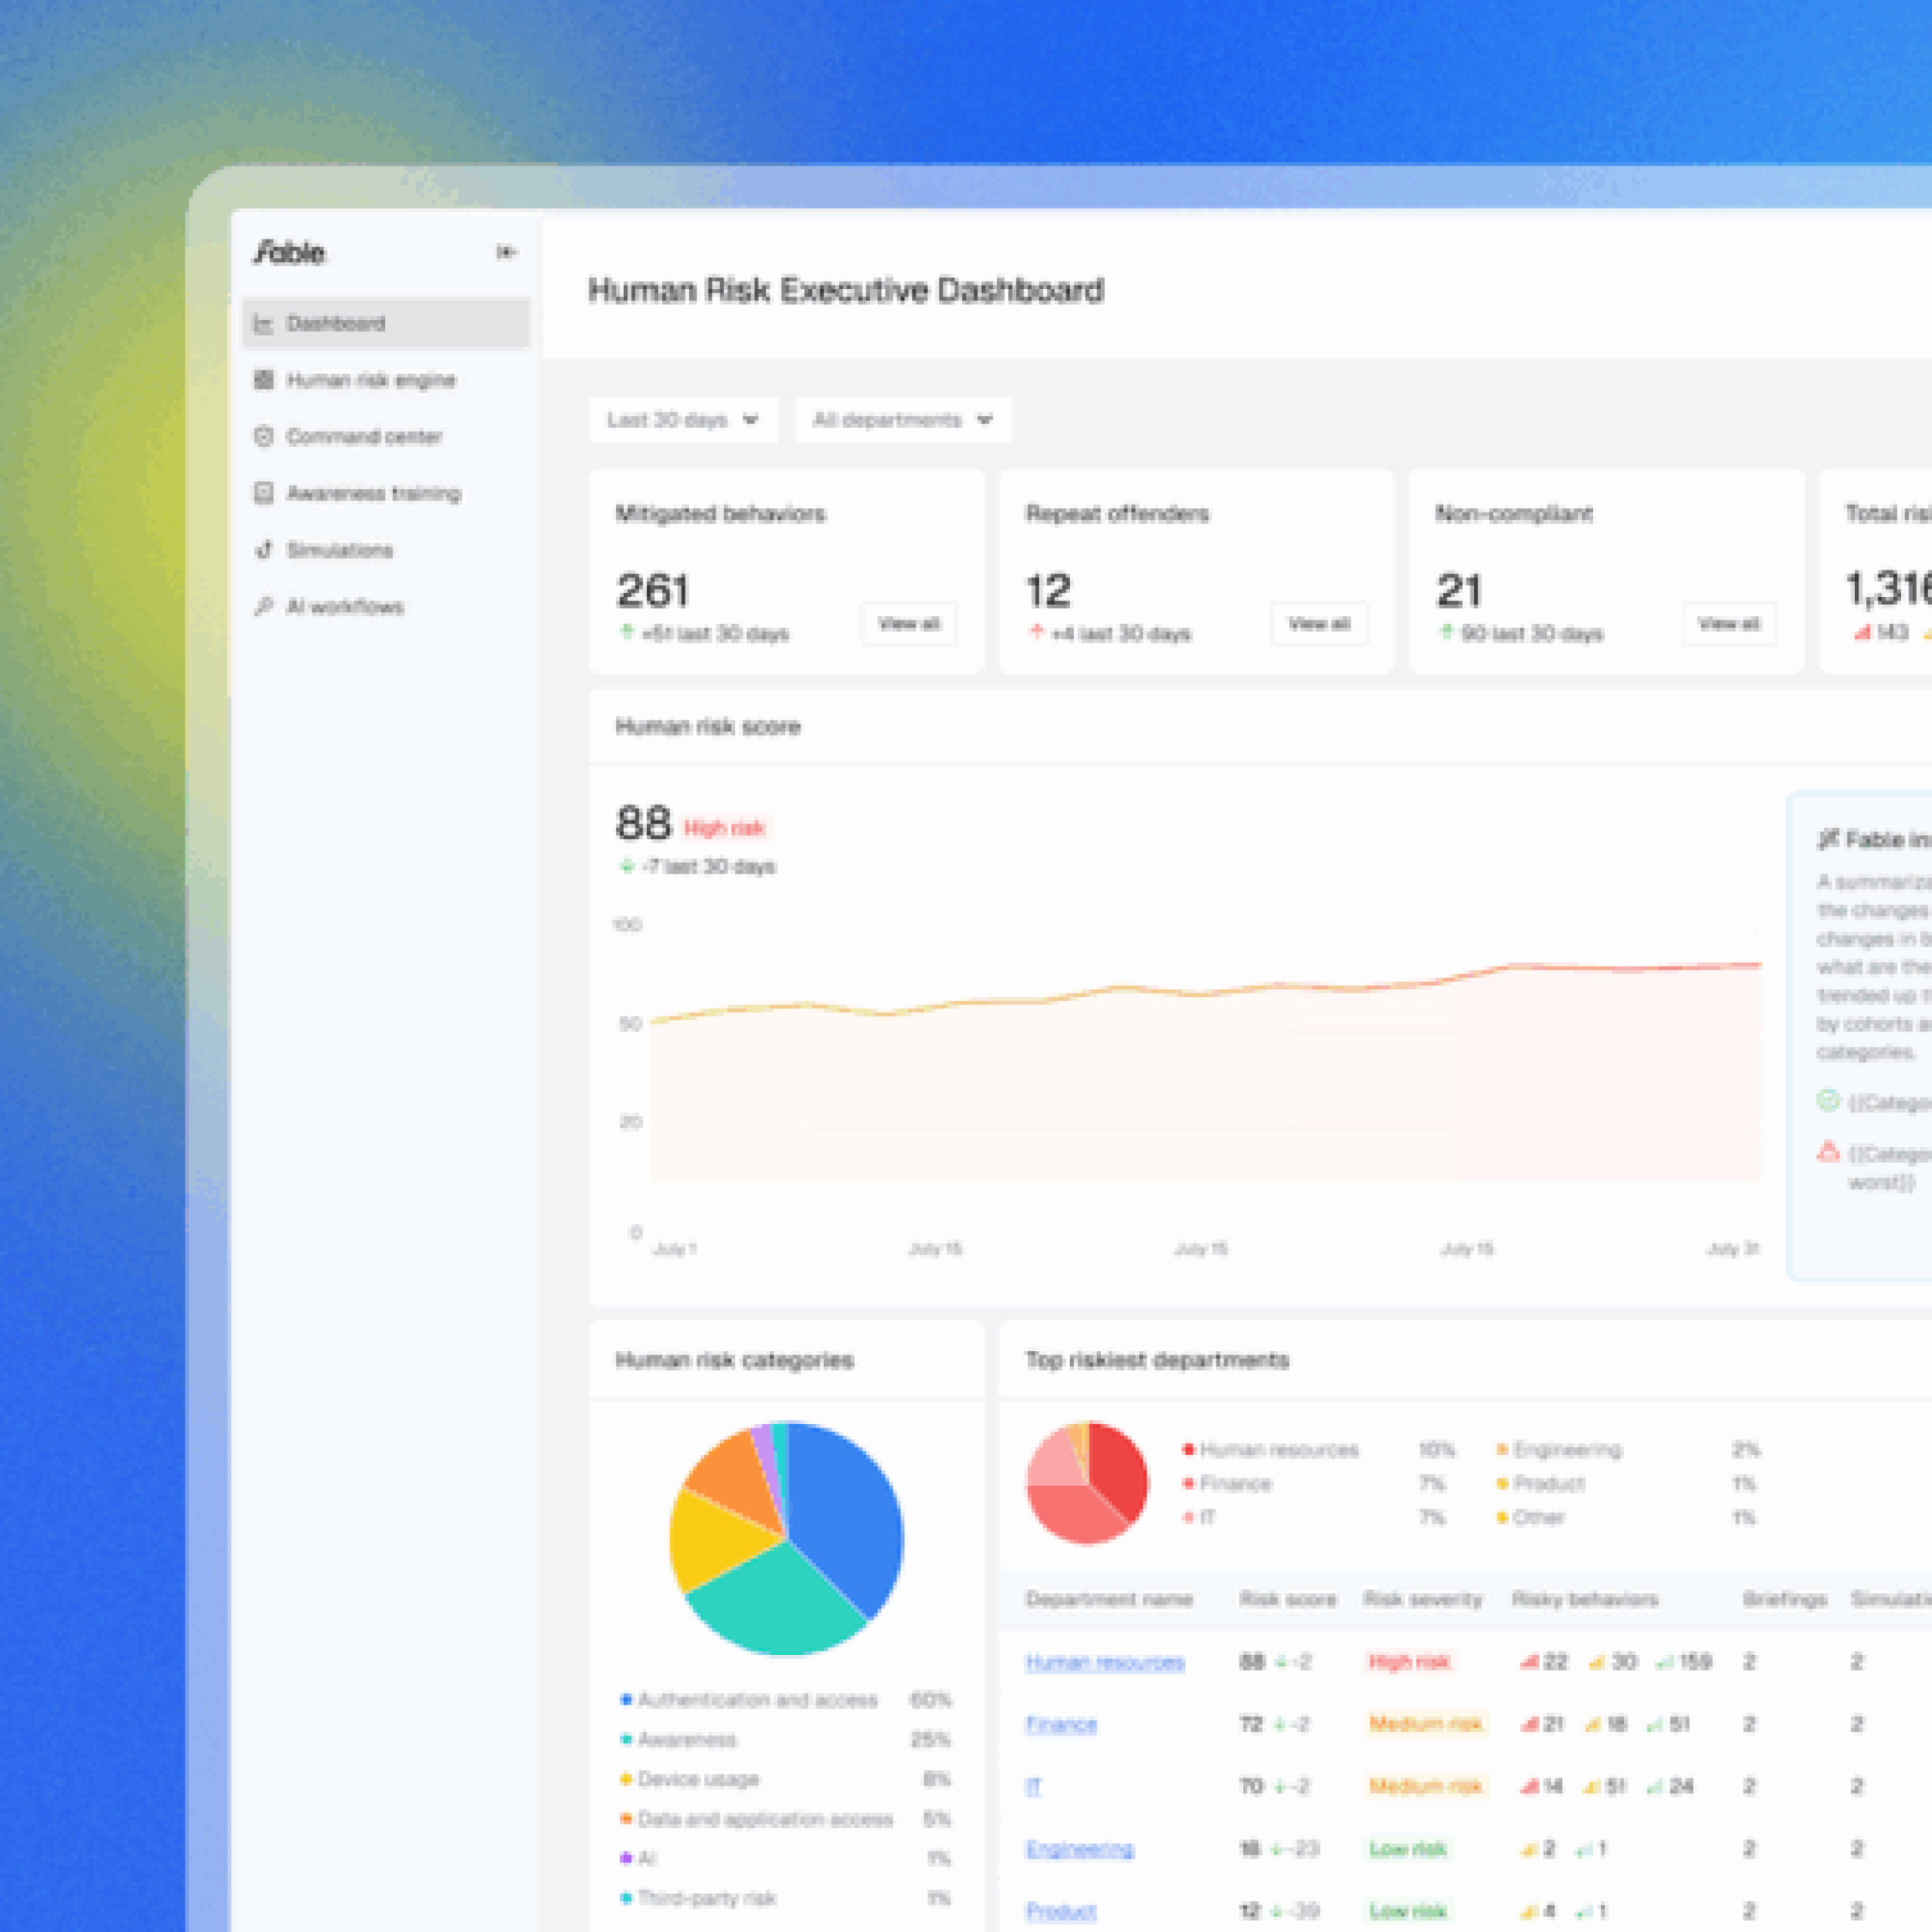Screen dimensions: 1932x1932
Task: Open the Human resources department link
Action: 1105,1662
